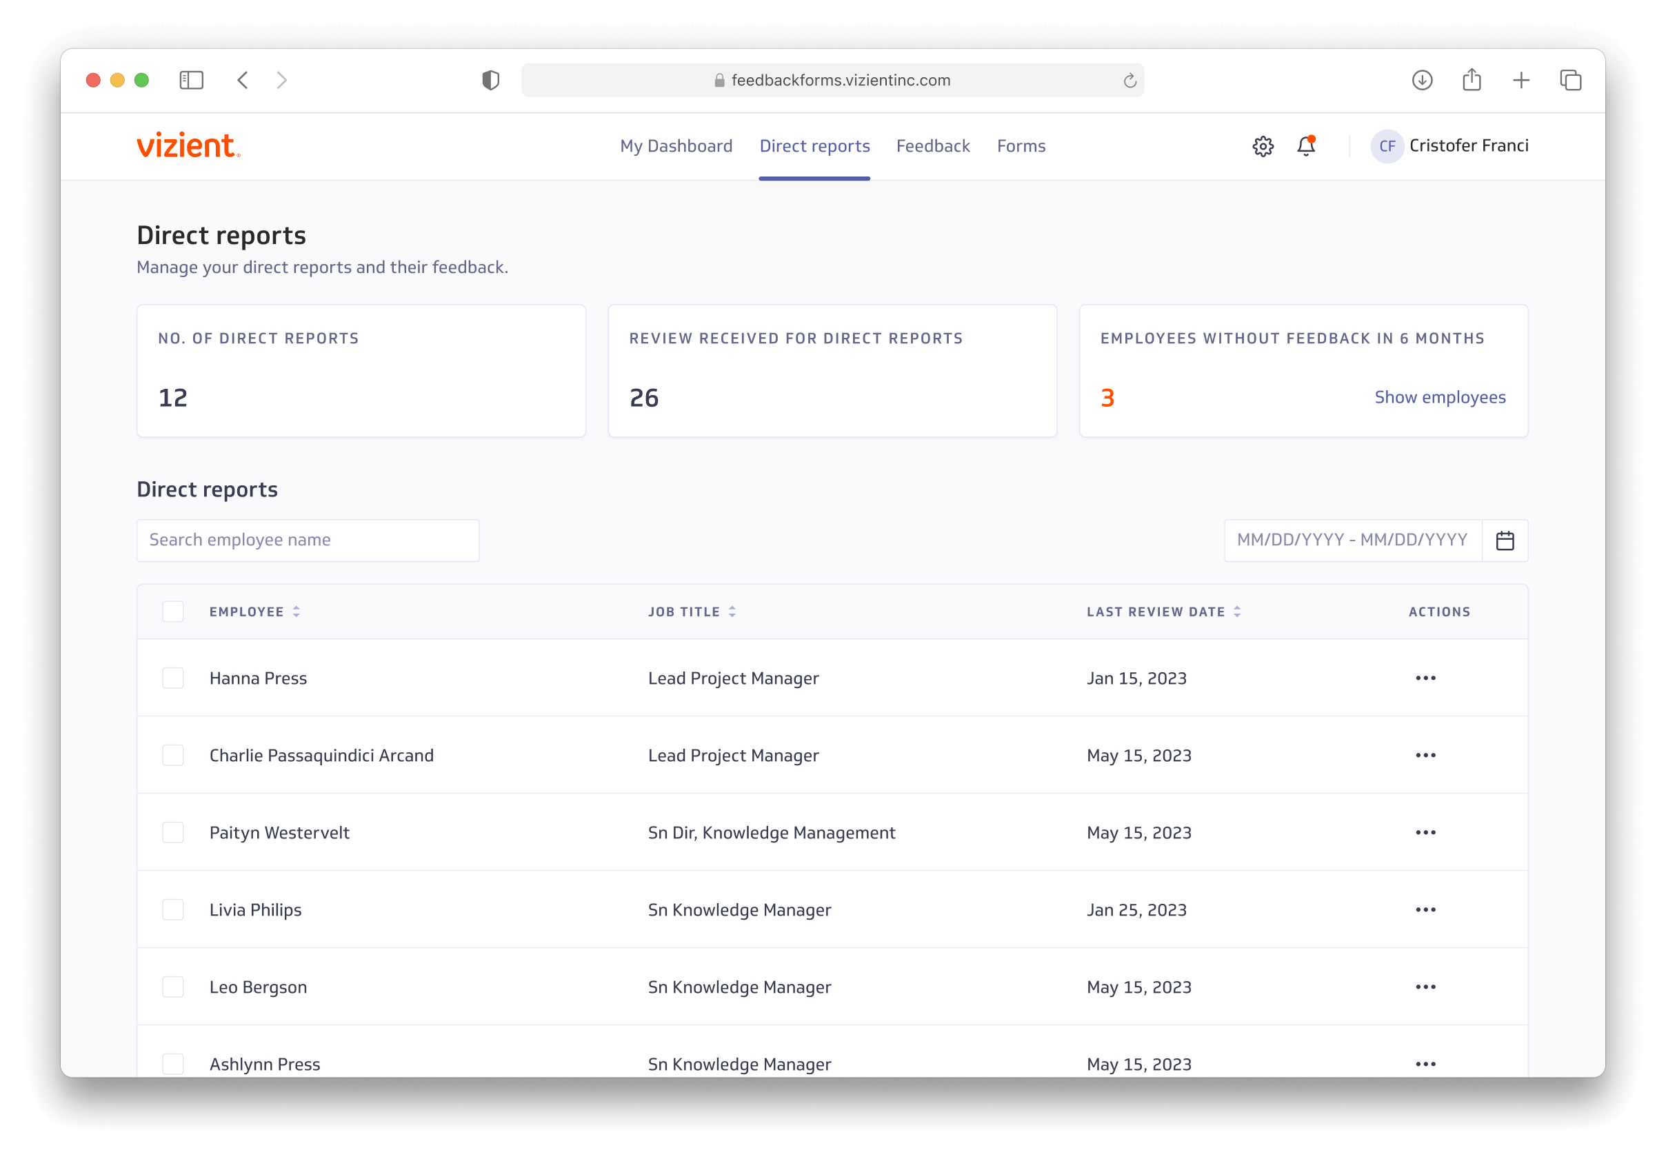Screen dimensions: 1666x1150
Task: Click Show employees link
Action: pos(1439,397)
